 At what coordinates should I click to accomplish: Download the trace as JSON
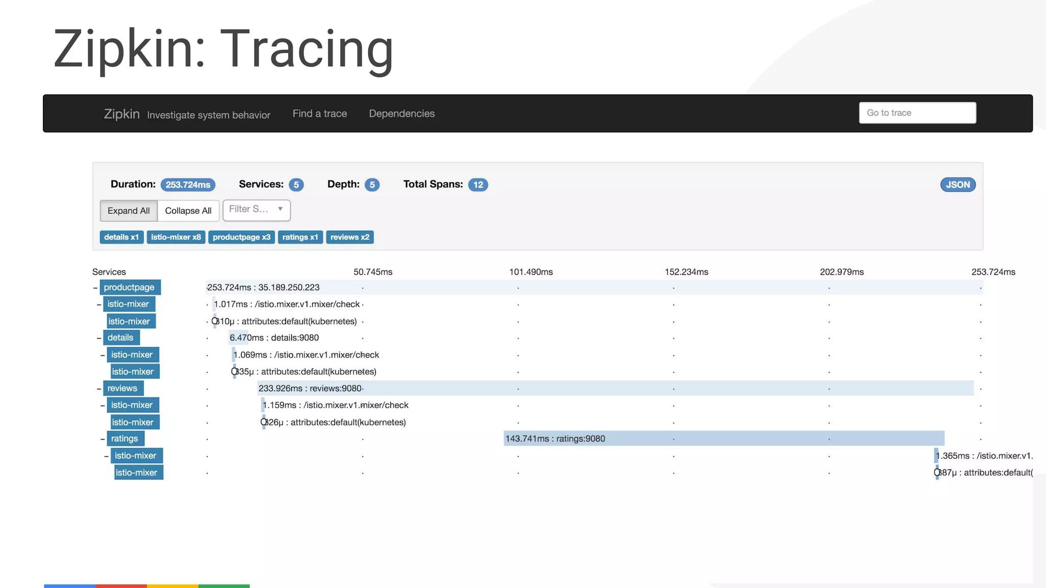tap(958, 185)
